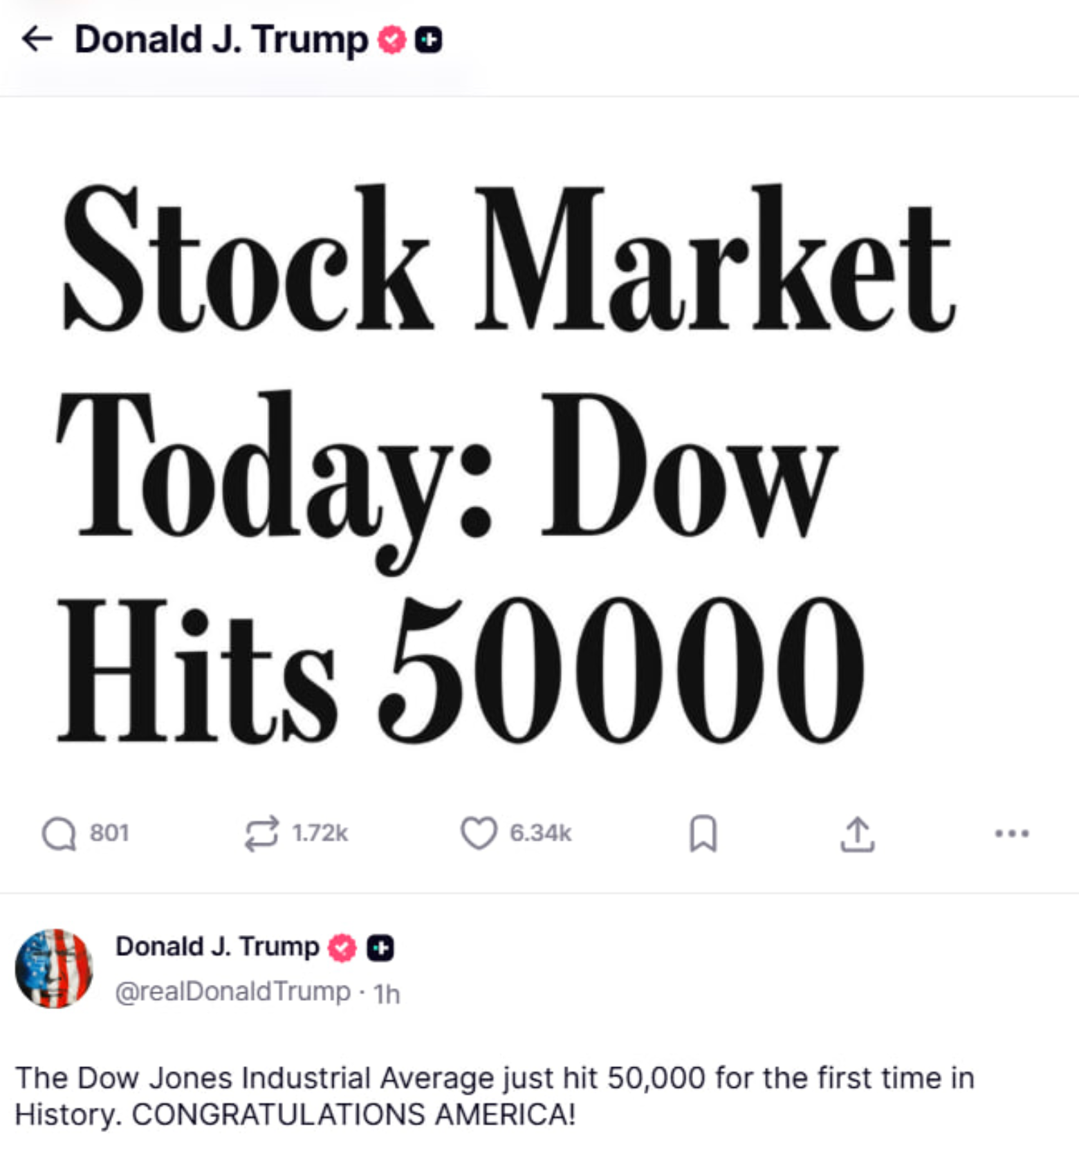Viewport: 1079px width, 1155px height.
Task: Click the verified badge beside the post author
Action: pos(342,948)
